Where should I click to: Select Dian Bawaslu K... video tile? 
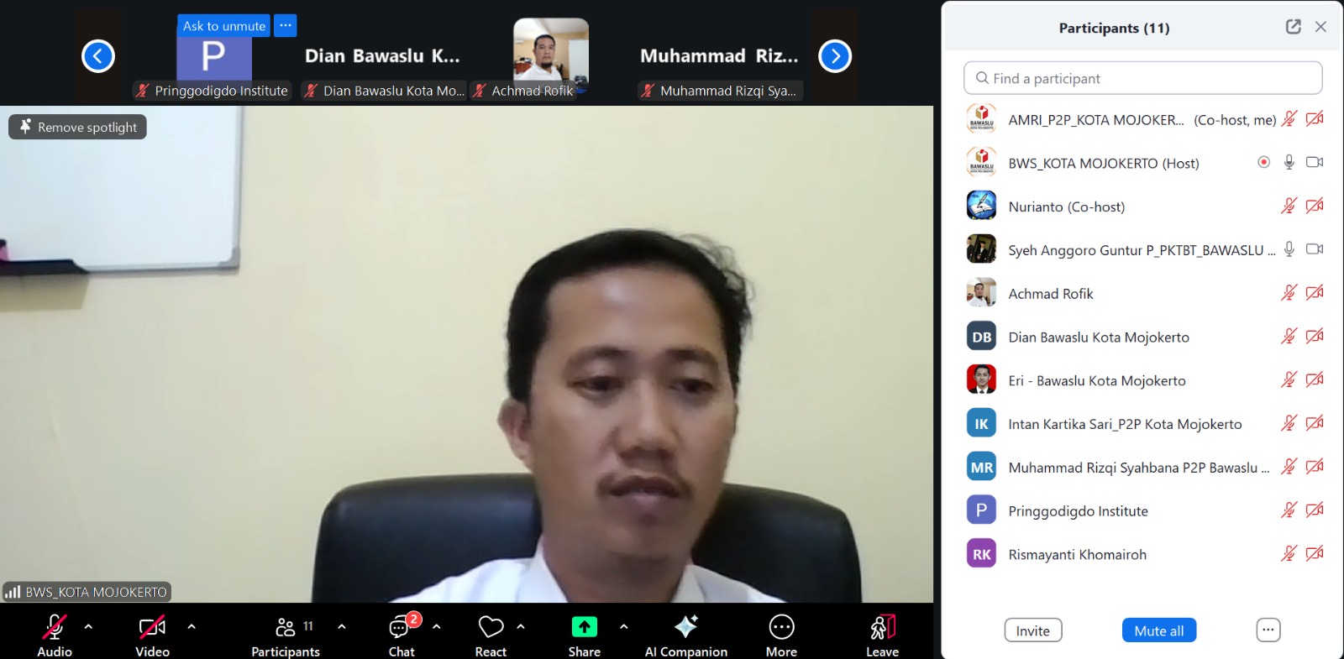coord(382,56)
